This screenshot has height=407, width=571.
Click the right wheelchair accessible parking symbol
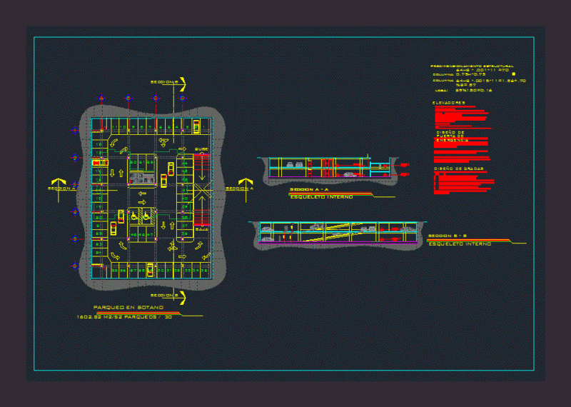click(147, 217)
